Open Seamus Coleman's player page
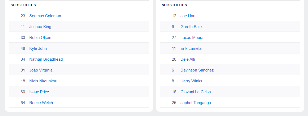The image size is (308, 116). [45, 16]
